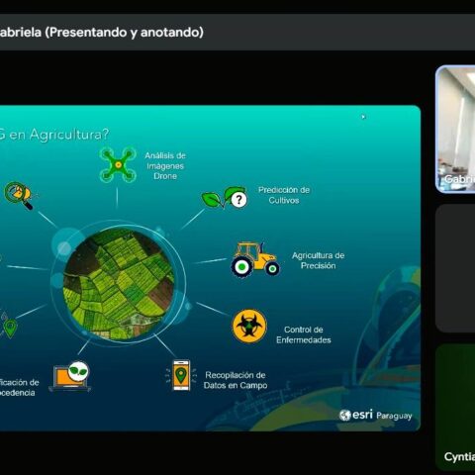475x475 pixels.
Task: Click the presenter banner 'Presentando y anotando'
Action: (125, 33)
